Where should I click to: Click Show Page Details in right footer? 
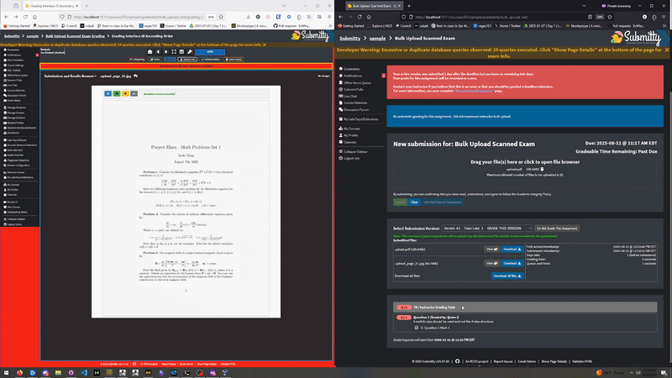coord(554,361)
